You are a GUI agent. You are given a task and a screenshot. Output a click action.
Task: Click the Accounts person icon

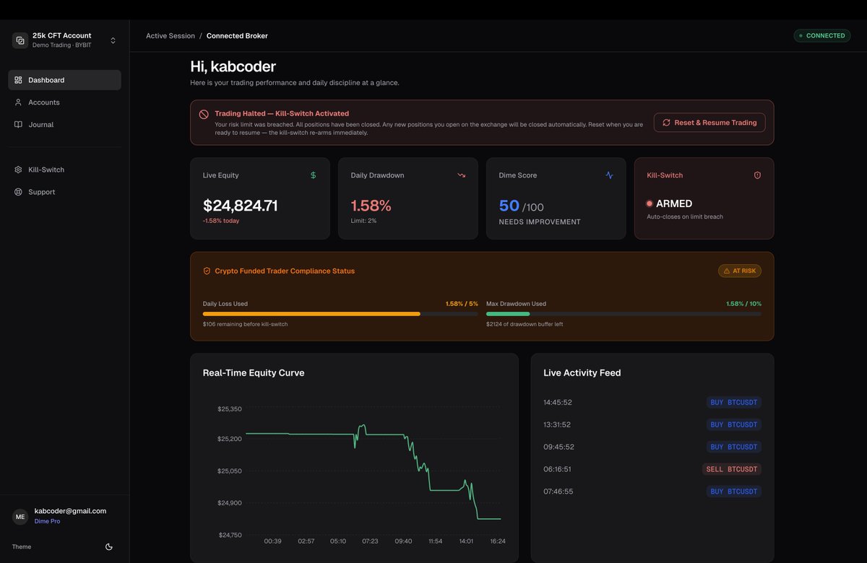coord(18,102)
